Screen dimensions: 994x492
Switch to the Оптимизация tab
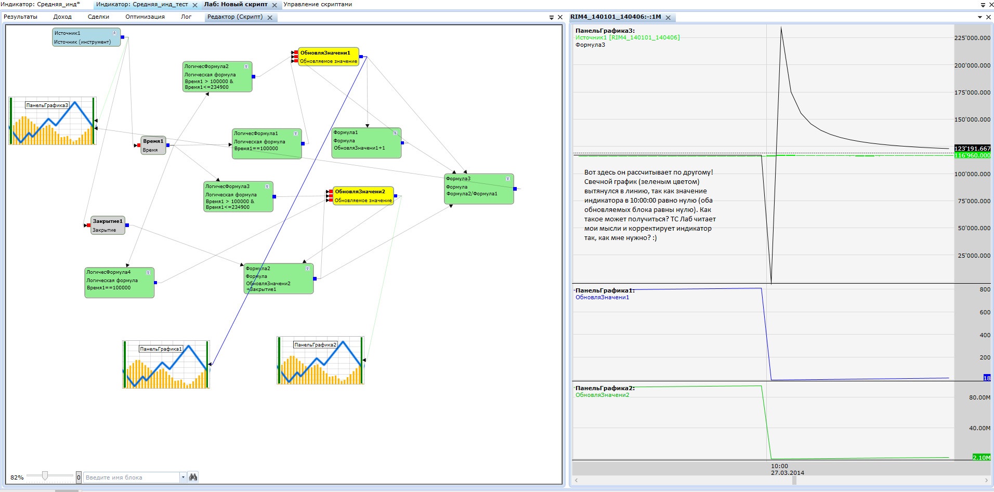(x=145, y=17)
